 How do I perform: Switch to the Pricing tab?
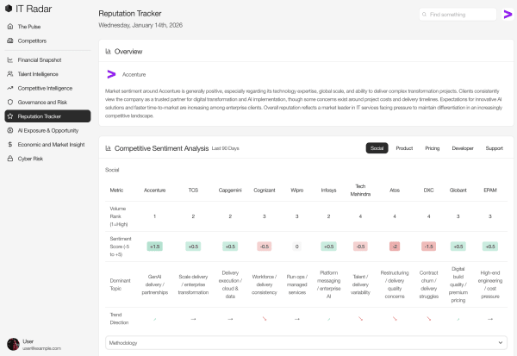tap(433, 148)
